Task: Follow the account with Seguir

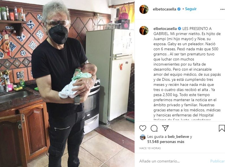Action: click(x=191, y=9)
